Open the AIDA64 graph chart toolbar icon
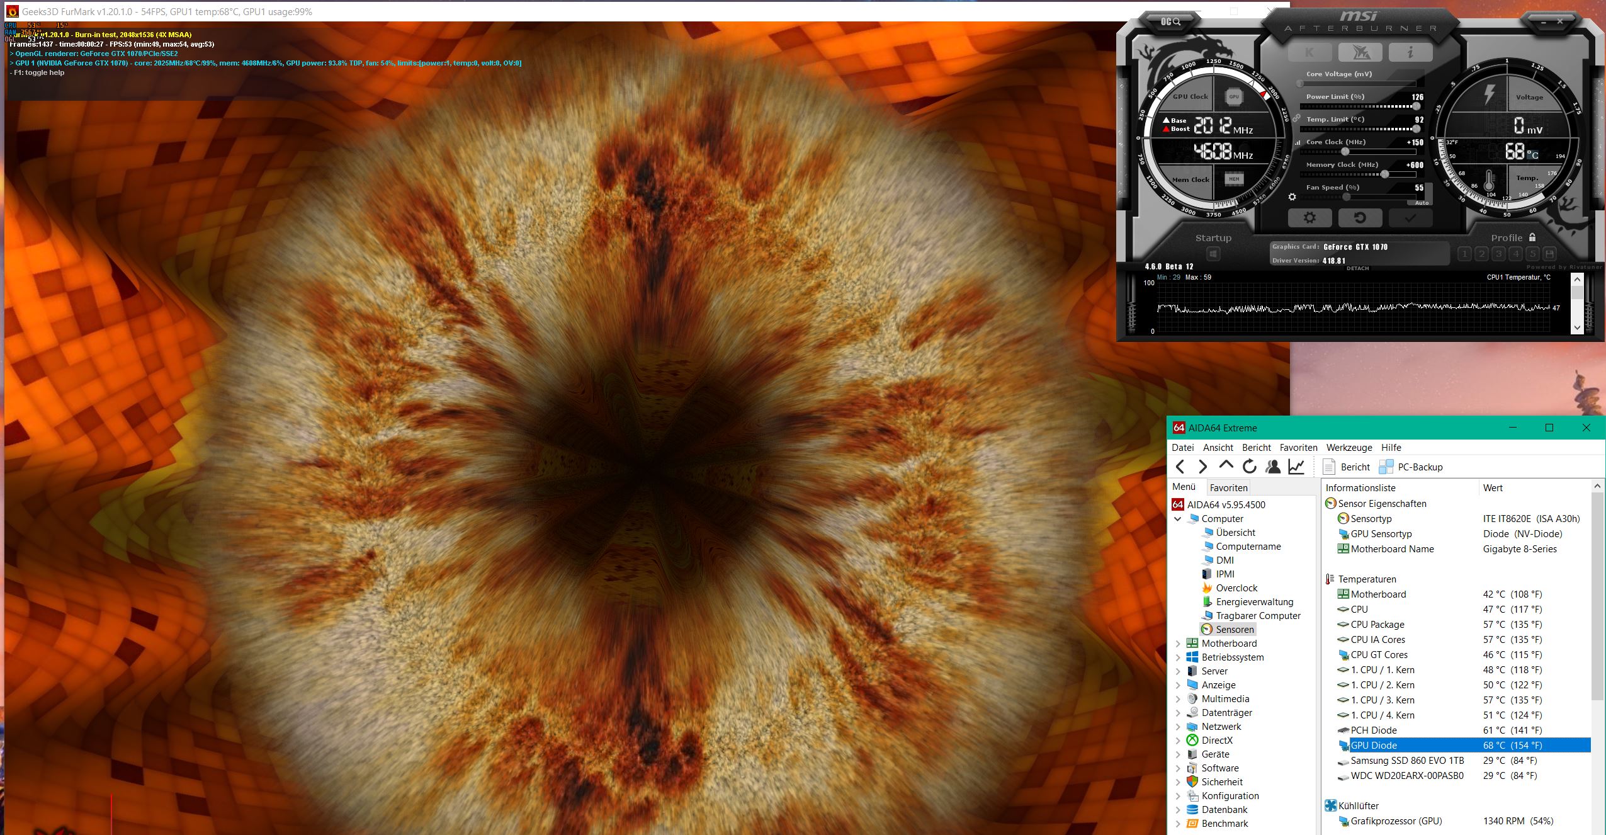The image size is (1606, 835). point(1296,467)
